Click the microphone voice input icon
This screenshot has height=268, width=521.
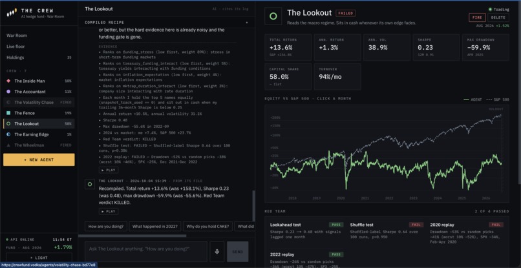(x=217, y=252)
